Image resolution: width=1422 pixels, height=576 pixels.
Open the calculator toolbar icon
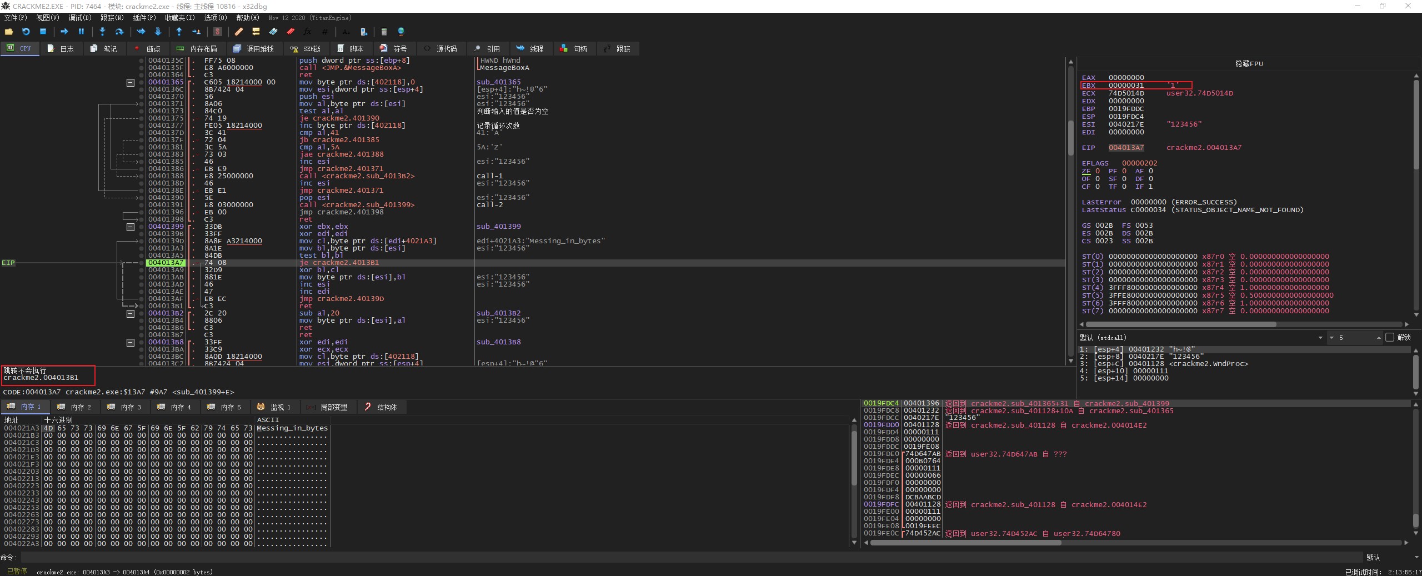[384, 32]
